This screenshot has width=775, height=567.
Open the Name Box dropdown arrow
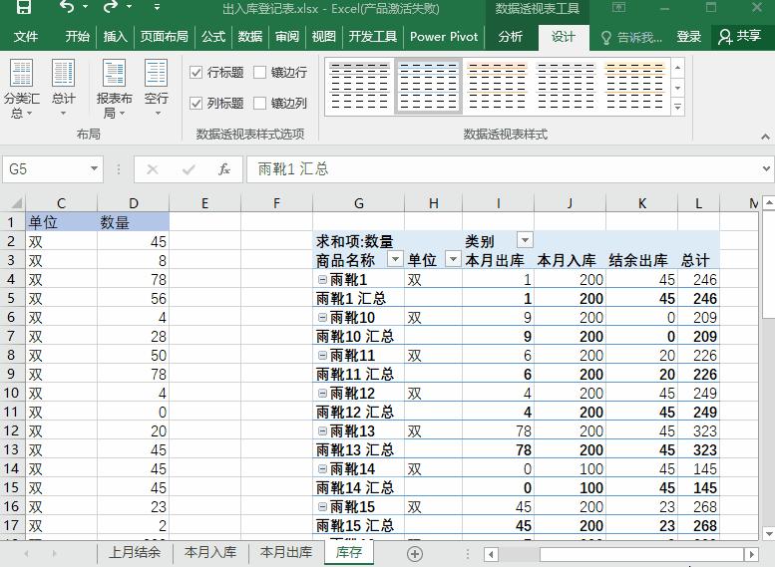94,169
